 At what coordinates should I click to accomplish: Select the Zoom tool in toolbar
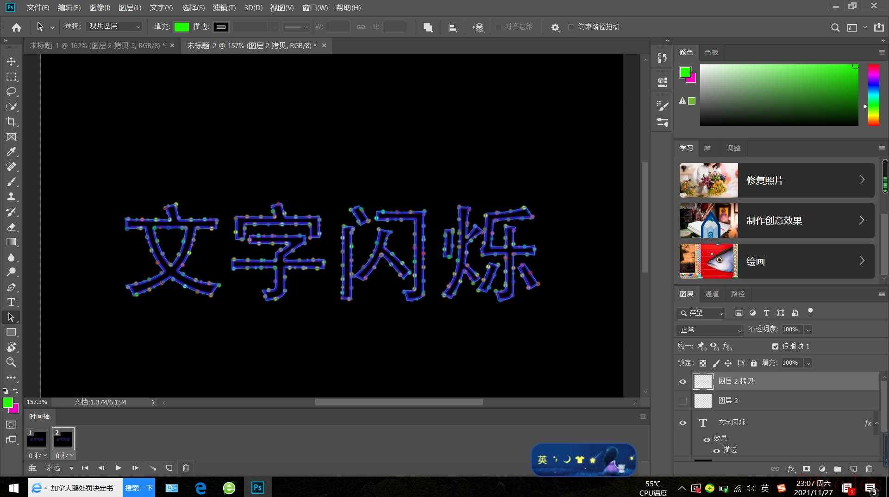click(11, 362)
